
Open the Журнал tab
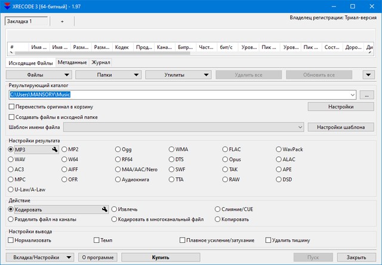pyautogui.click(x=101, y=62)
